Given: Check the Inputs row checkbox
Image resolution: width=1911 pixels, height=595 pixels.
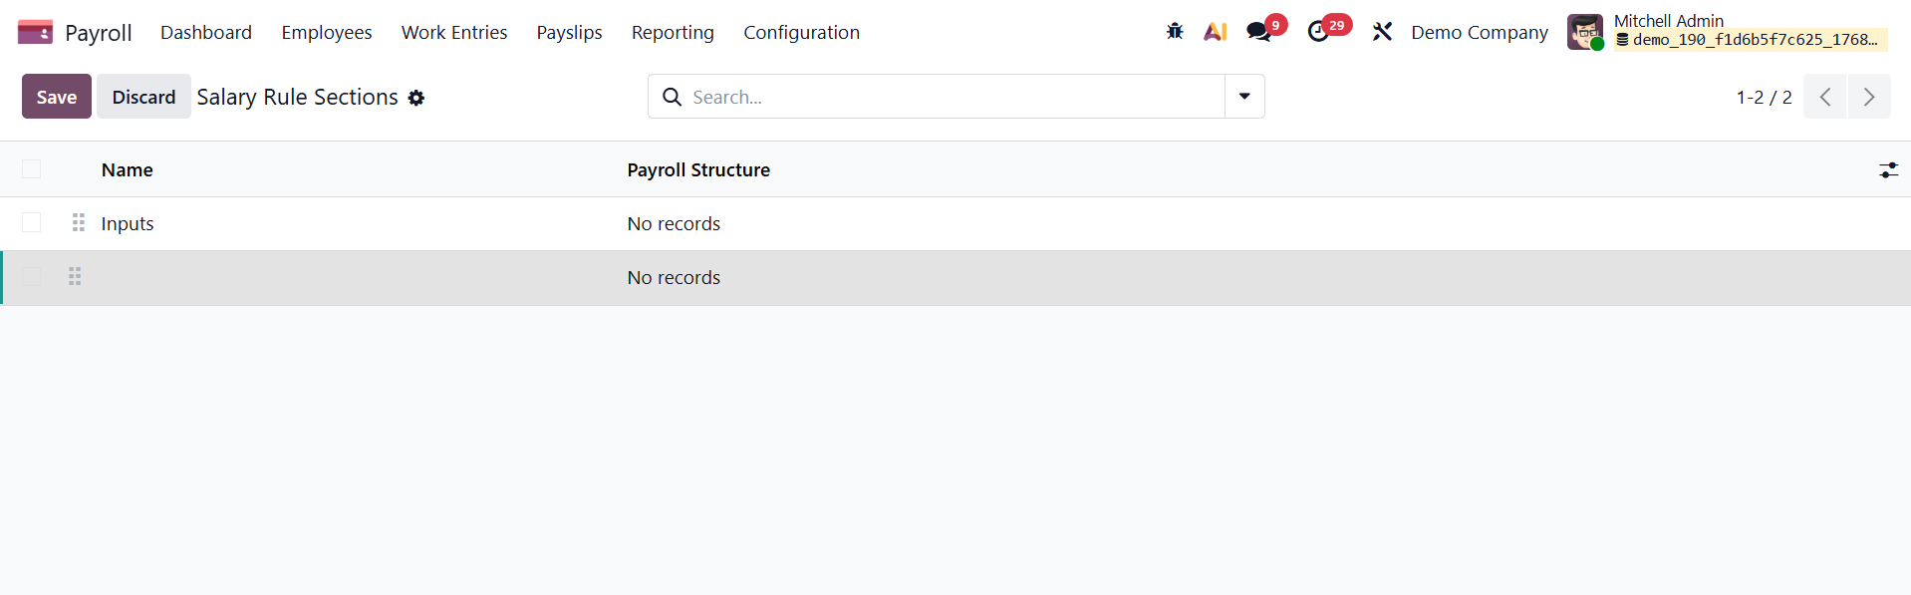Looking at the screenshot, I should pyautogui.click(x=32, y=223).
